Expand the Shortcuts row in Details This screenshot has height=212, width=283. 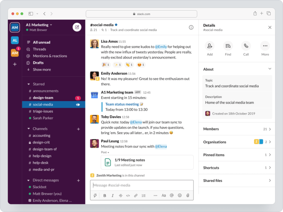pos(237,167)
